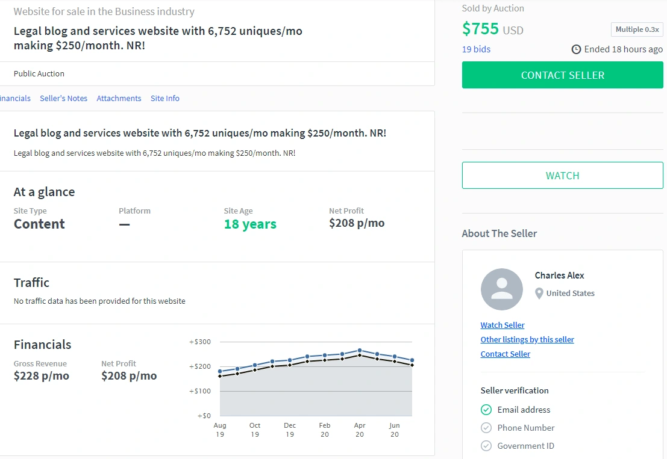
Task: Switch to the Attachments tab
Action: (x=119, y=98)
